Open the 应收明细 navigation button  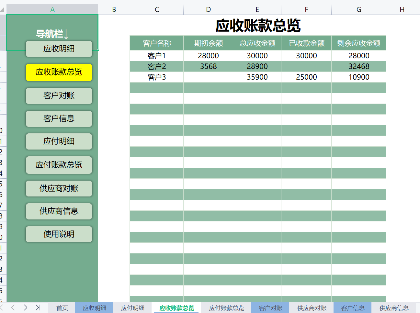pos(59,49)
